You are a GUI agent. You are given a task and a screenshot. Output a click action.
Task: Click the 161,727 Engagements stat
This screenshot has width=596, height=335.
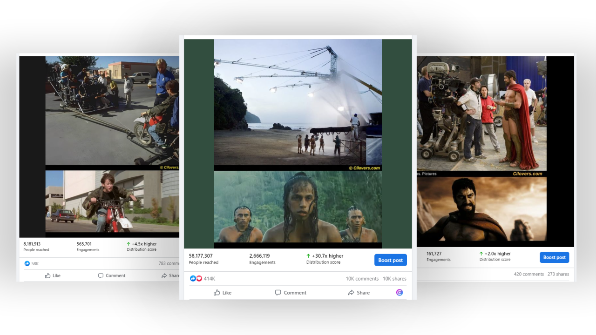click(439, 256)
